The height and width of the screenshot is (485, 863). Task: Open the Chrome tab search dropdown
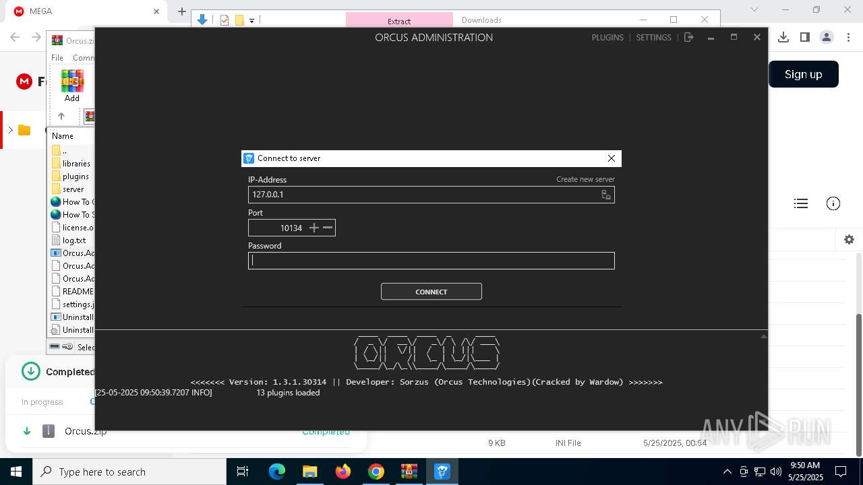pyautogui.click(x=754, y=10)
